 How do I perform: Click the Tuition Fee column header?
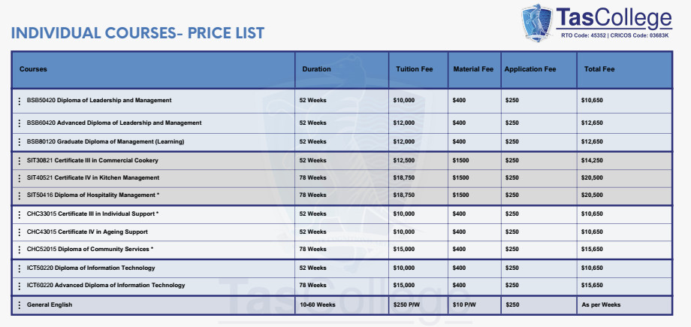(414, 69)
